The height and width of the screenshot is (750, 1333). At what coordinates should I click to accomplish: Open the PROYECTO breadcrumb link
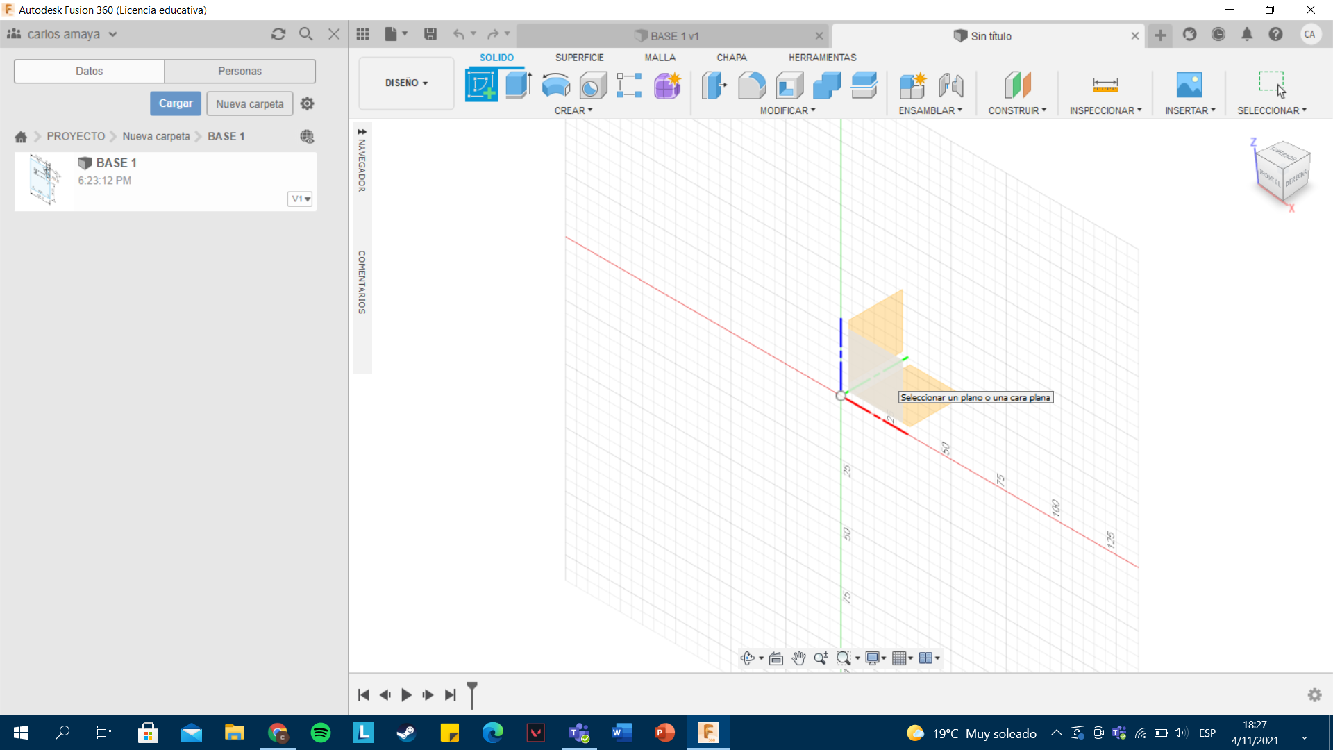[76, 136]
